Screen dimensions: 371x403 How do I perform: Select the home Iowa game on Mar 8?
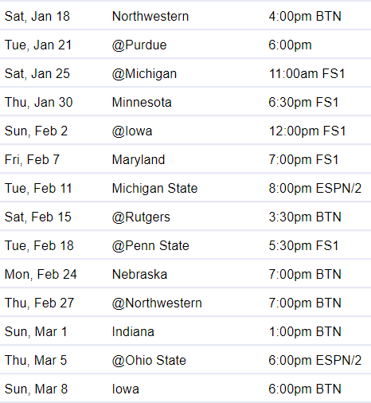[125, 389]
